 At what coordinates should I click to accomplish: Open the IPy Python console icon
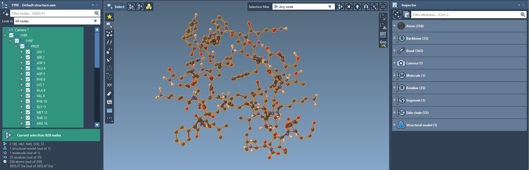(x=383, y=35)
